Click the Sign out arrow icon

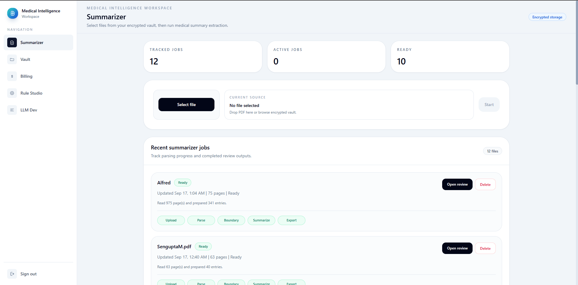click(x=12, y=274)
